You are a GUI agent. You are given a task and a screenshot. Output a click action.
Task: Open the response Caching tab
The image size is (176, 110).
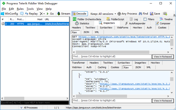[102, 67]
